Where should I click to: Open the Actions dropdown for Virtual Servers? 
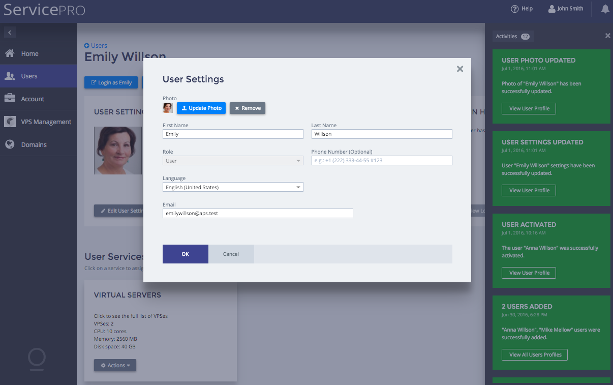pyautogui.click(x=115, y=365)
